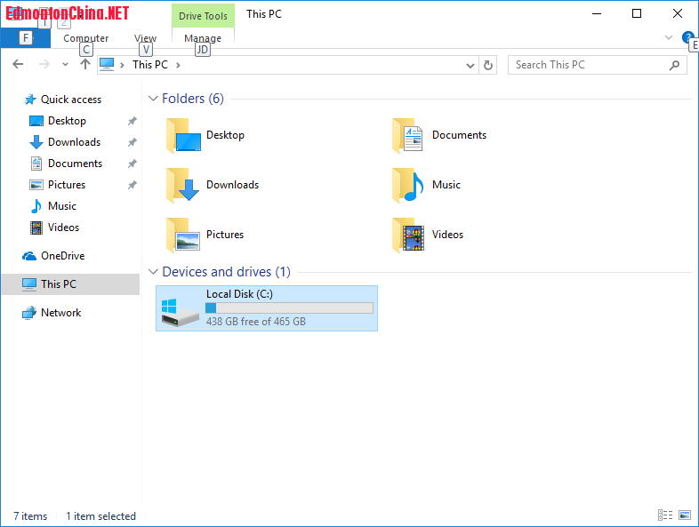Expand the ribbon with the top-right chevron
This screenshot has height=527, width=699.
coord(669,37)
